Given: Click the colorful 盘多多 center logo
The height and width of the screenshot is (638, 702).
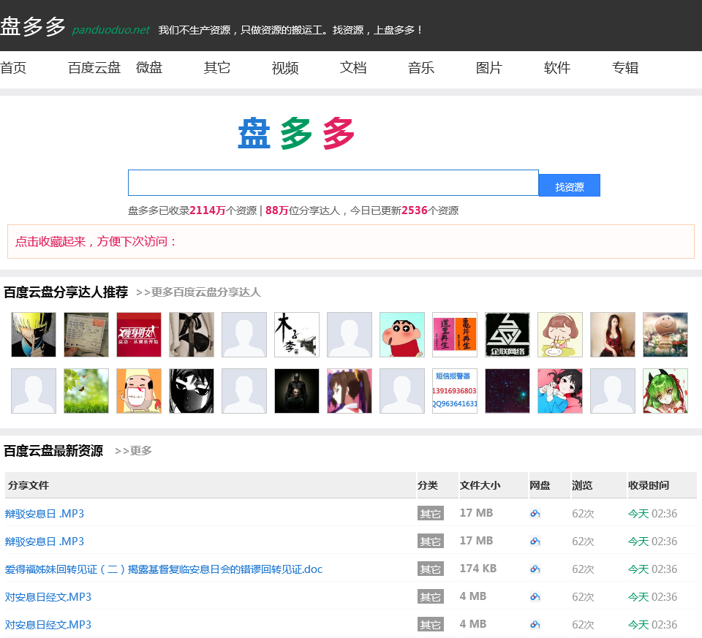Looking at the screenshot, I should click(x=296, y=133).
